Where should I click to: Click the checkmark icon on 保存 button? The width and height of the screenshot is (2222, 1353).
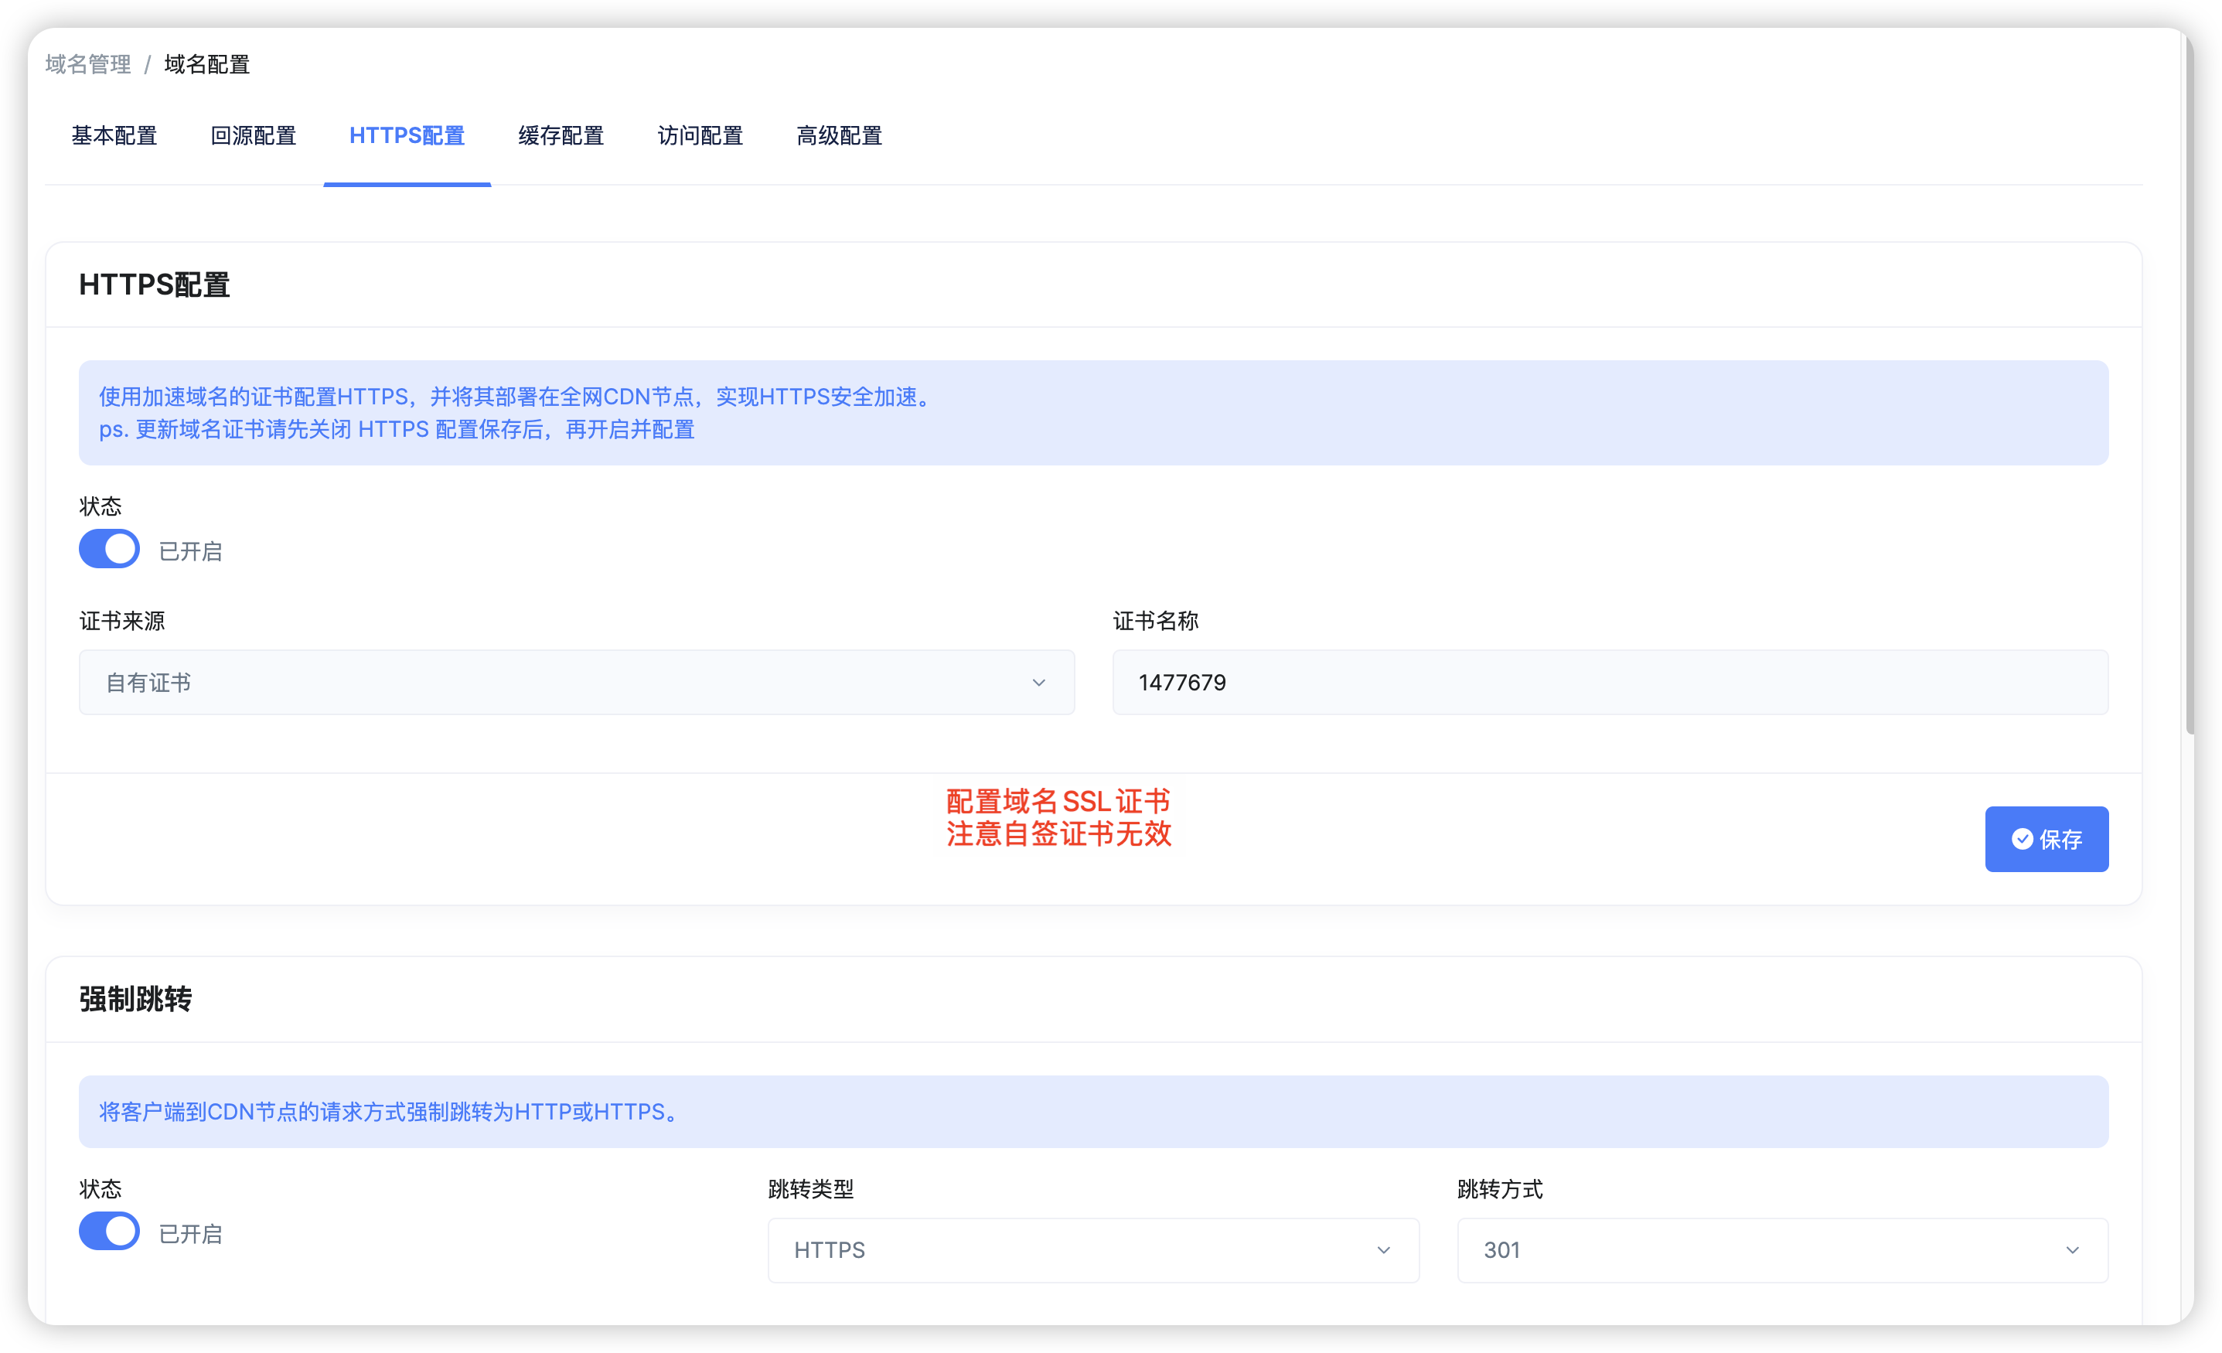(2022, 839)
